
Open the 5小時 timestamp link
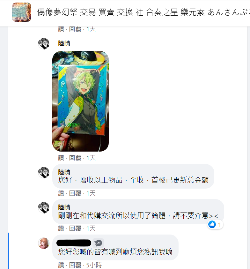94,265
